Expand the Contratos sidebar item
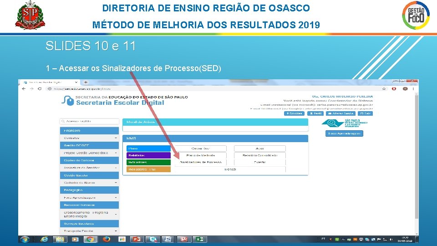The width and height of the screenshot is (437, 246). click(x=89, y=138)
